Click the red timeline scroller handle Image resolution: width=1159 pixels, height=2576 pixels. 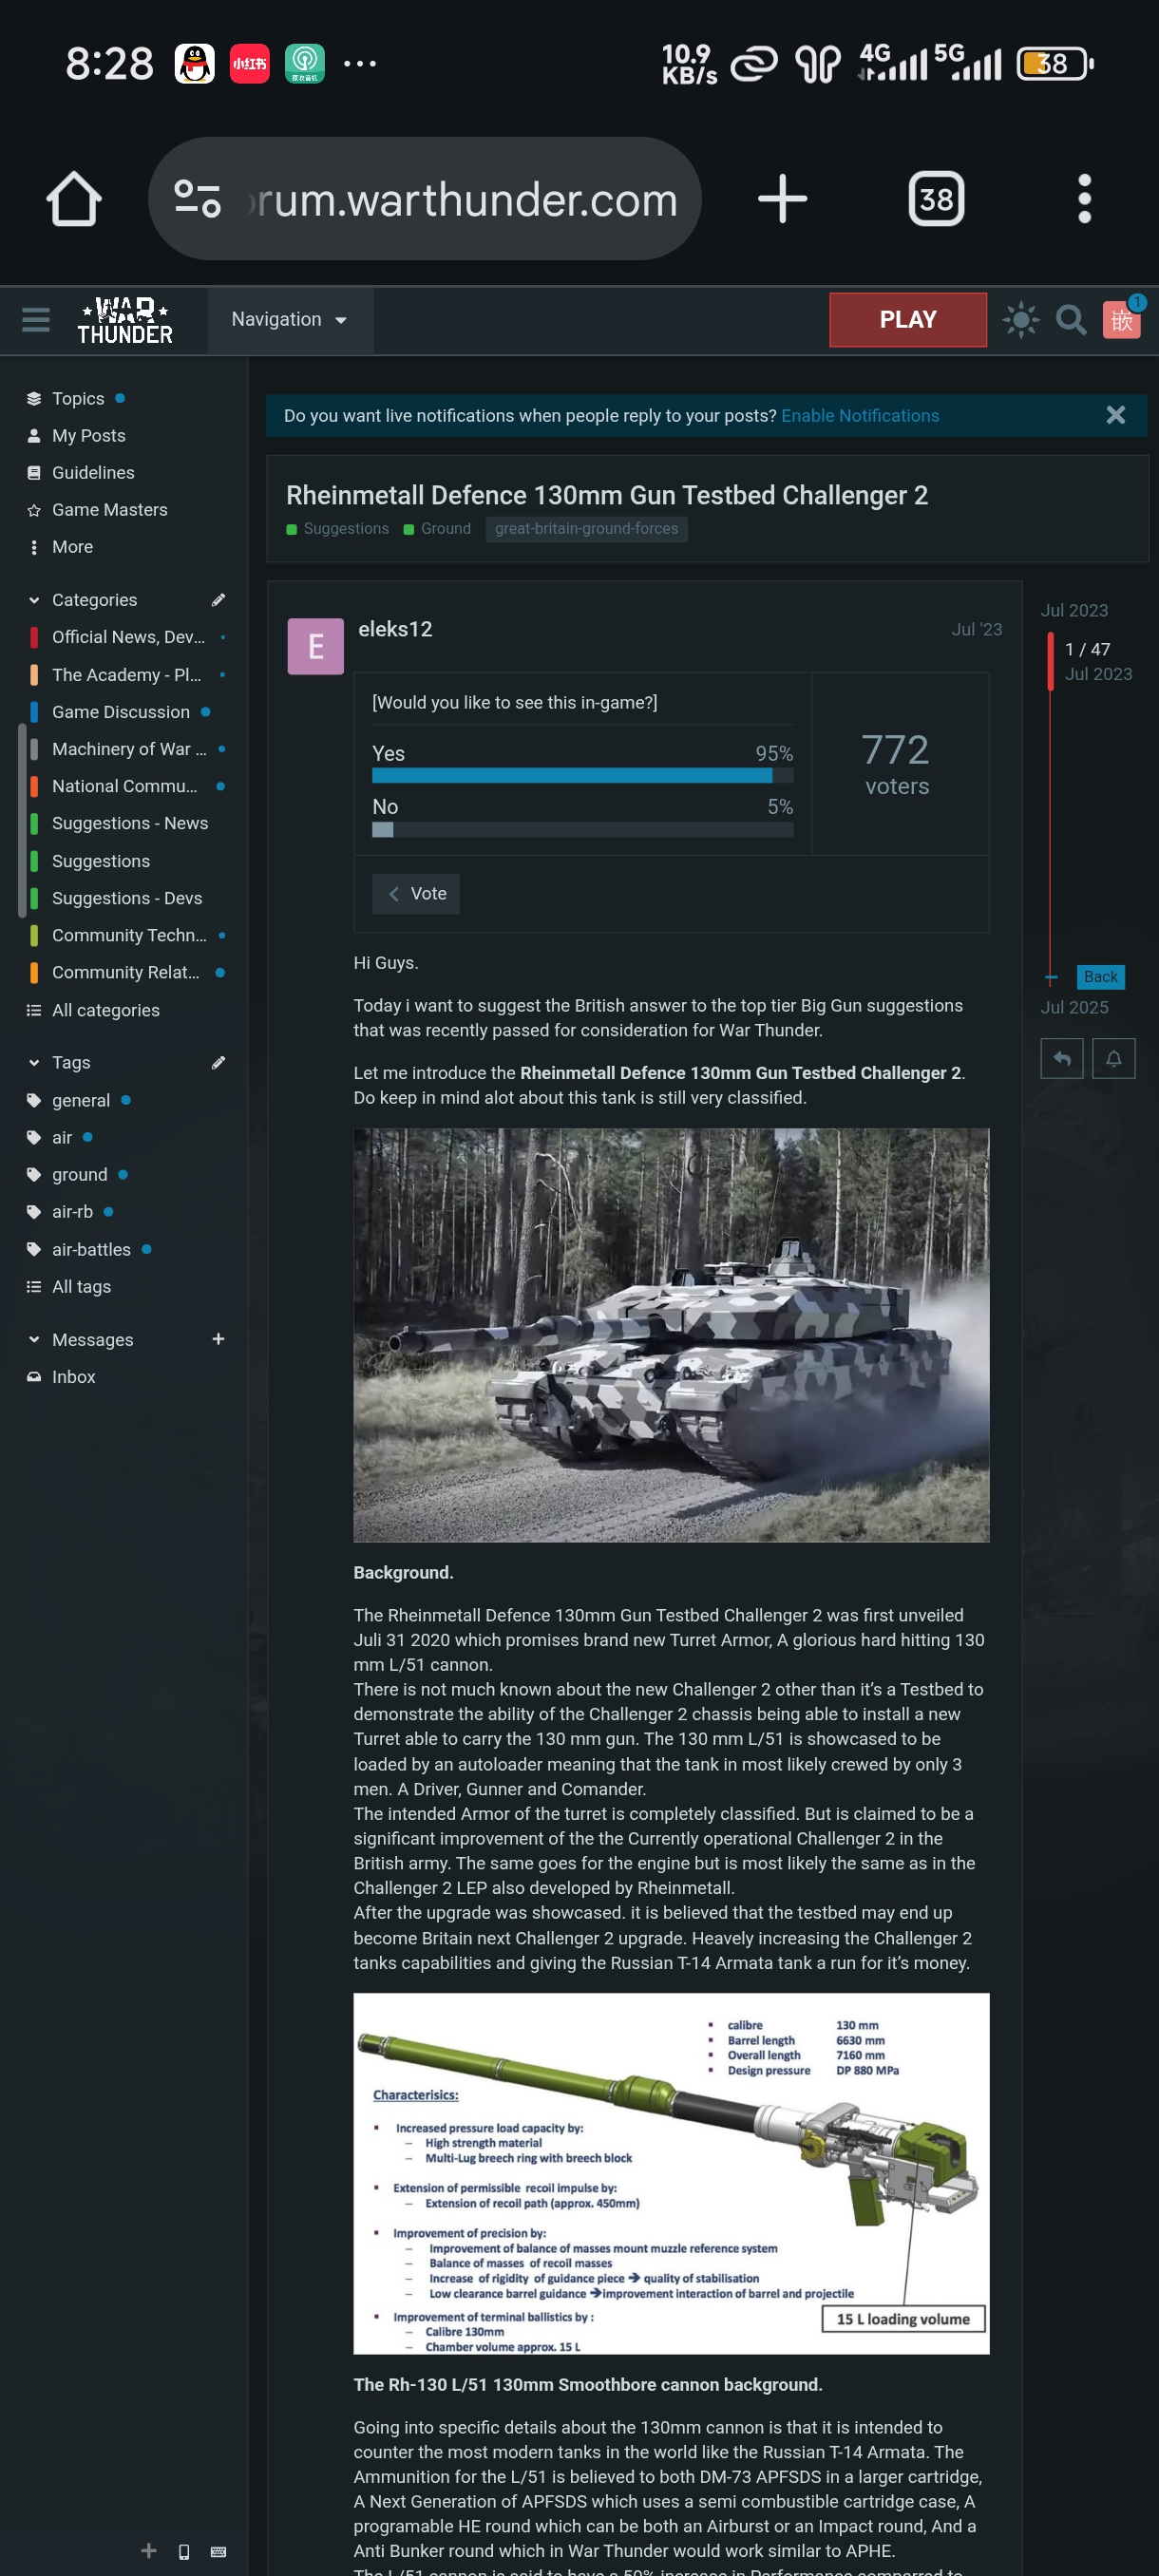pyautogui.click(x=1050, y=661)
